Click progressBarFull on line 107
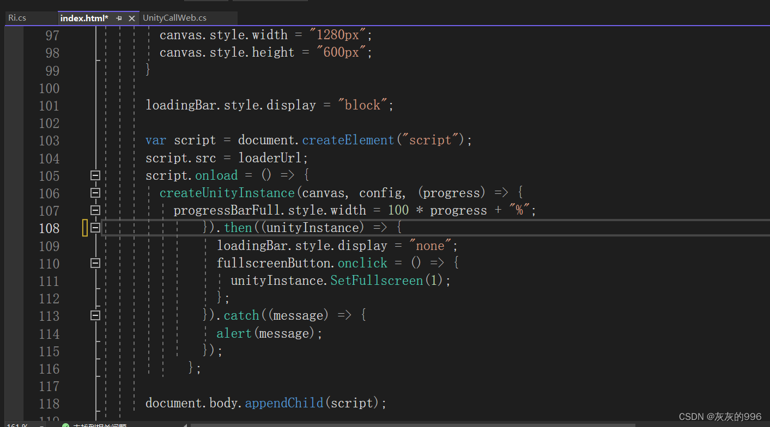The width and height of the screenshot is (770, 427). point(227,210)
